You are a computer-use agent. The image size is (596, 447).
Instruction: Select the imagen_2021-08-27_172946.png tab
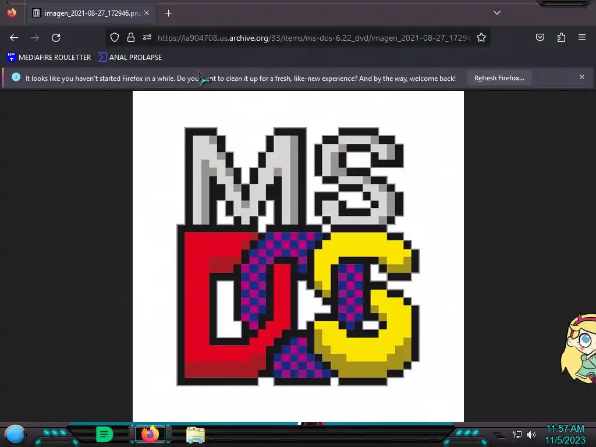(91, 13)
